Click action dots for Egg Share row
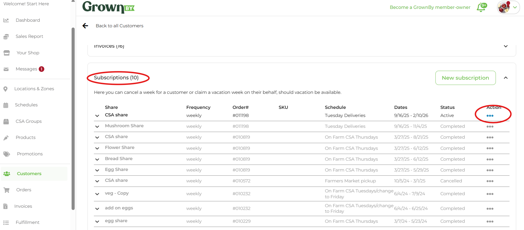The image size is (524, 230). 490,170
